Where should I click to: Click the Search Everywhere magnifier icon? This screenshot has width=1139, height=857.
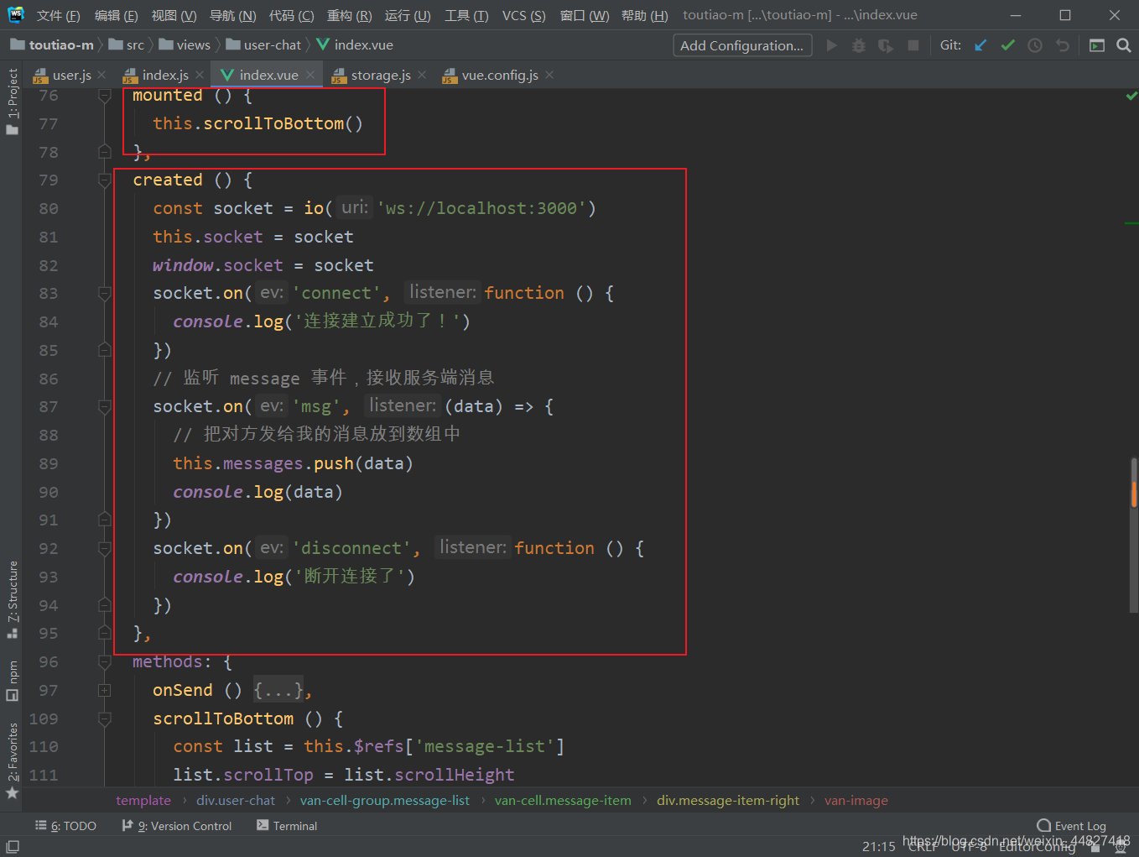point(1124,45)
